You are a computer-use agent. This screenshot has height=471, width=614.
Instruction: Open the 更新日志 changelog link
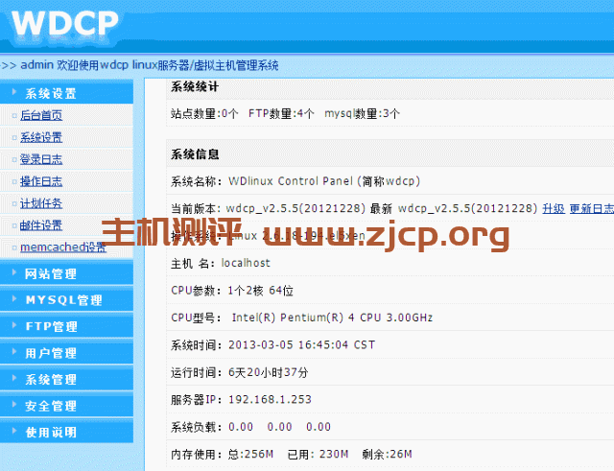592,208
